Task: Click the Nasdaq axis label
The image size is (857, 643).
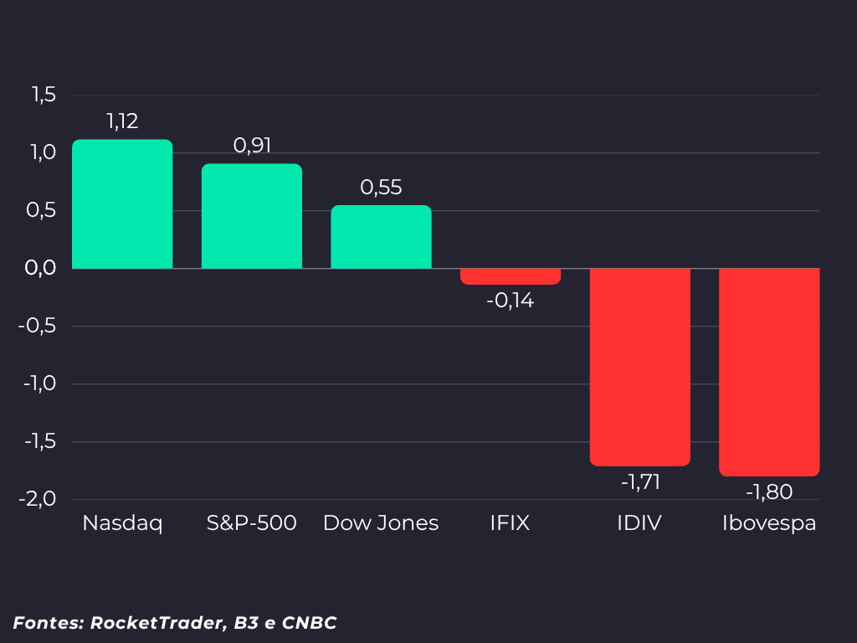Action: pos(122,523)
